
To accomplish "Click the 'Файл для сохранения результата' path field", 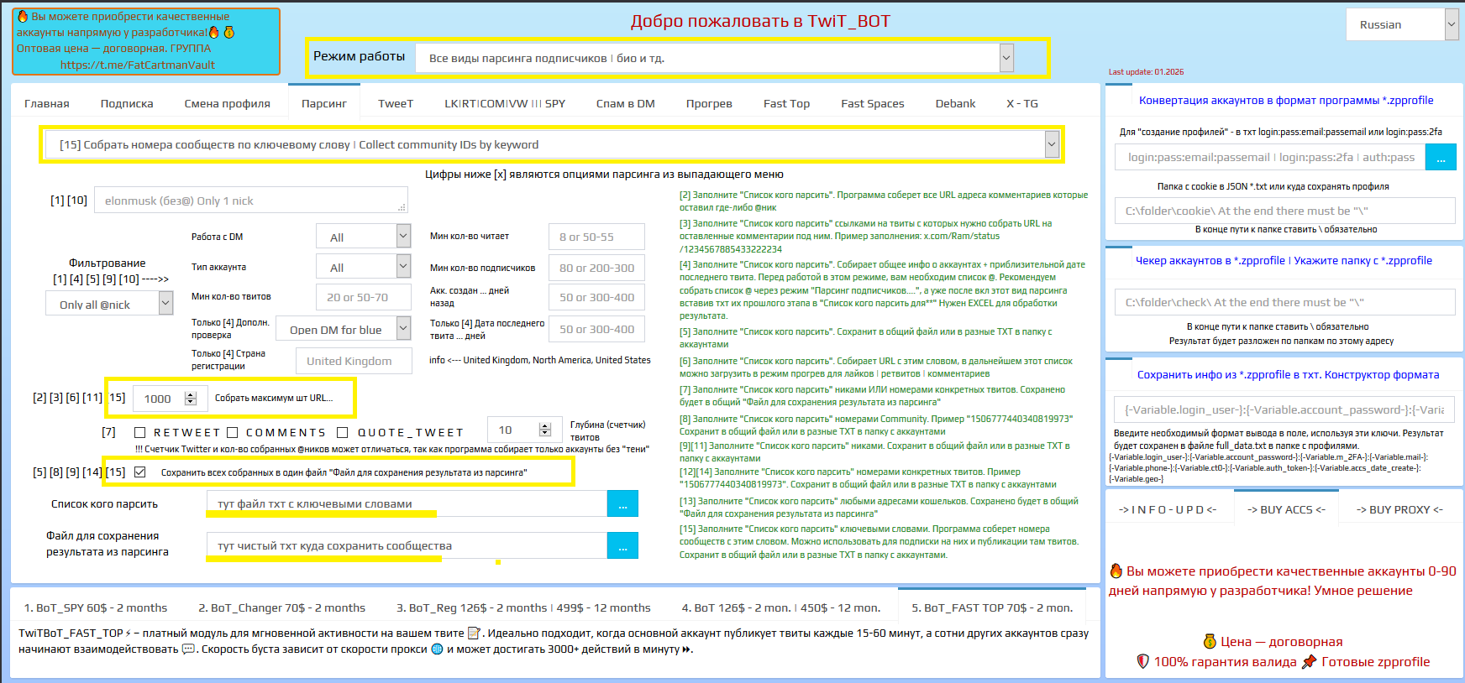I will point(407,545).
